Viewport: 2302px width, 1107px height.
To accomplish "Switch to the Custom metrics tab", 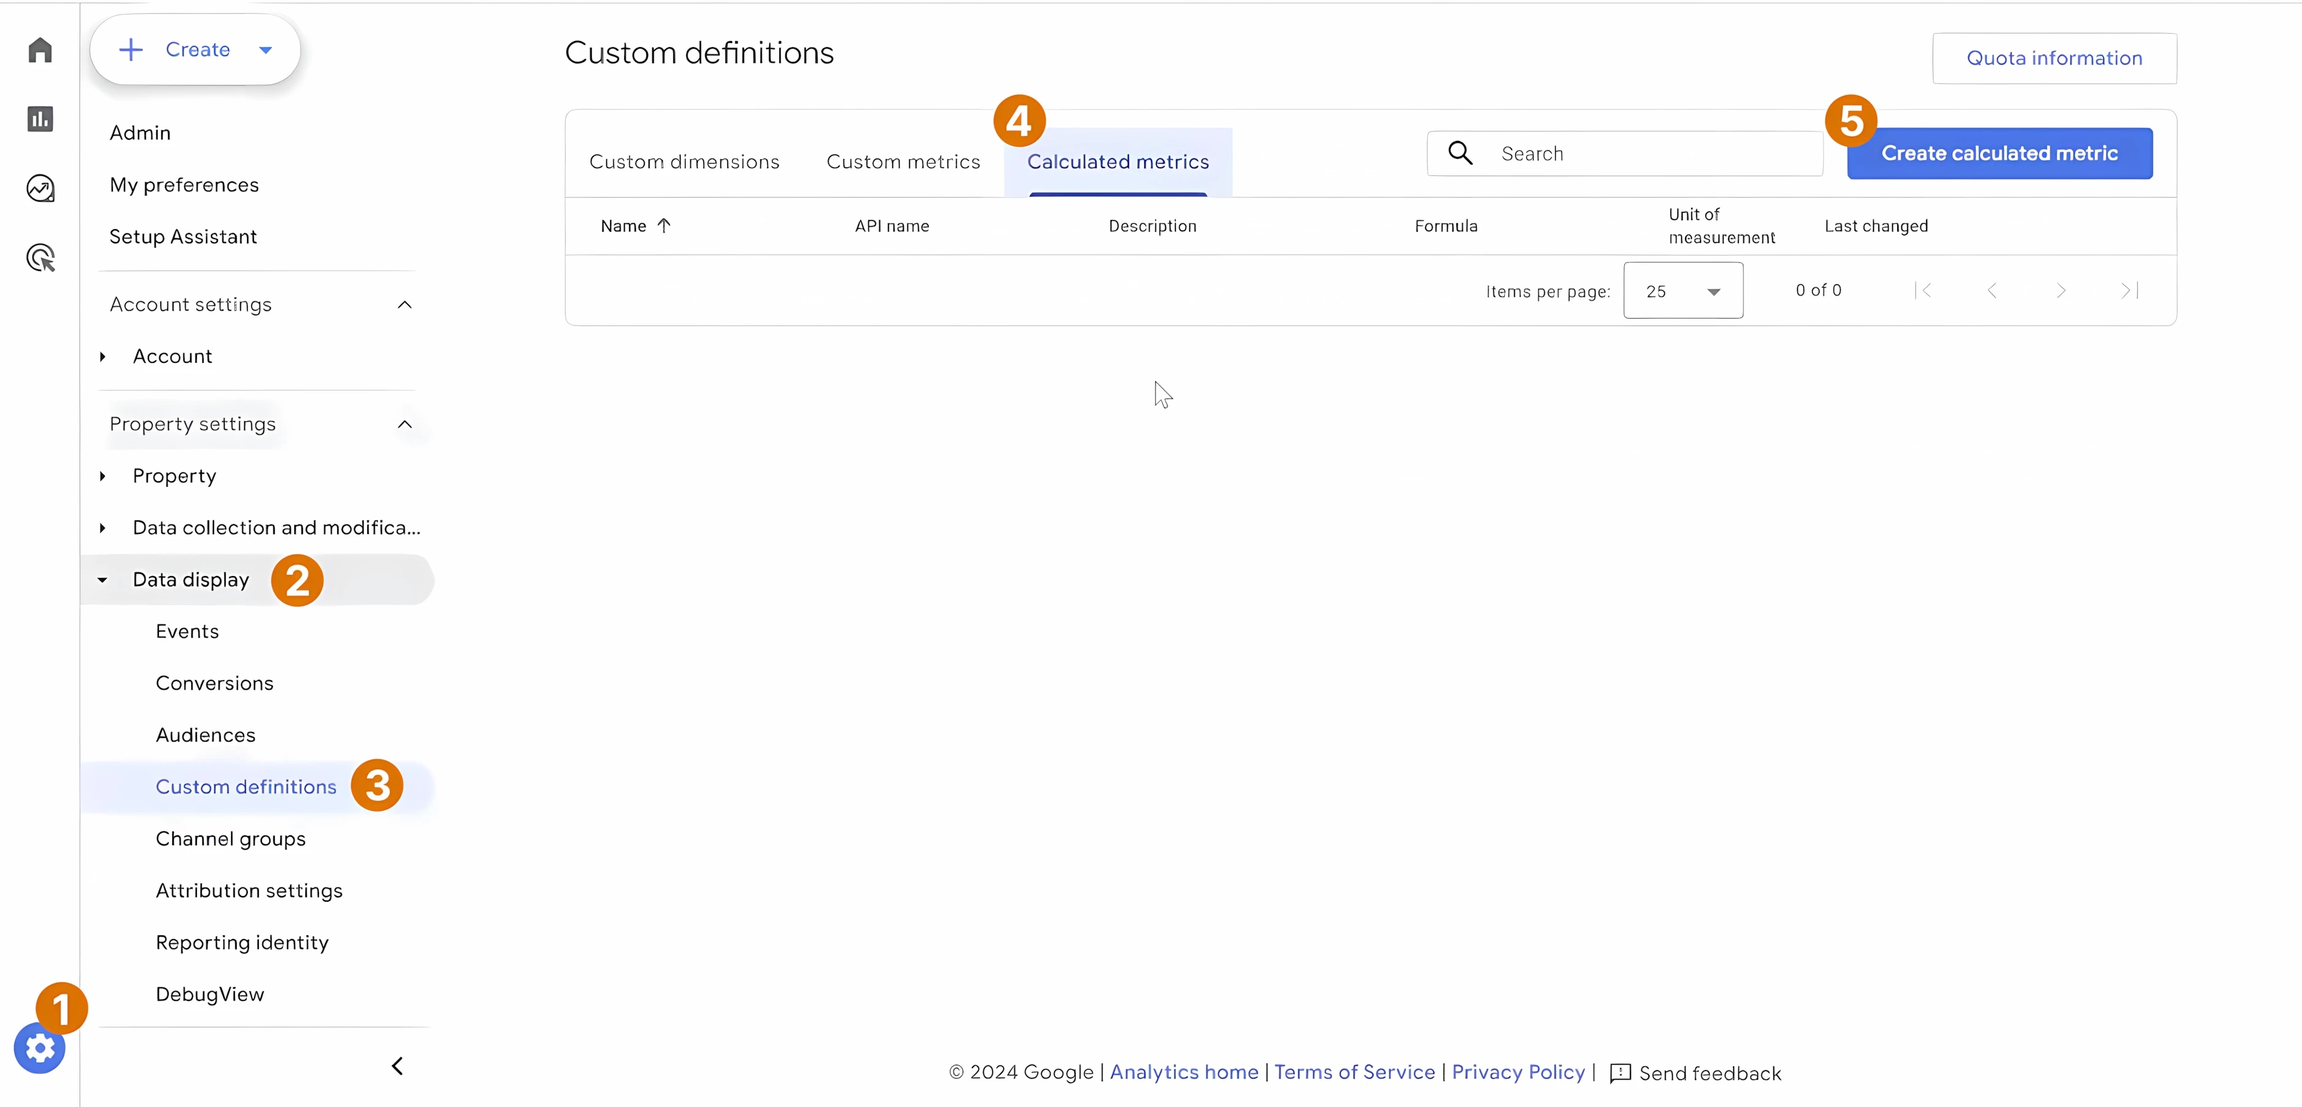I will 903,161.
